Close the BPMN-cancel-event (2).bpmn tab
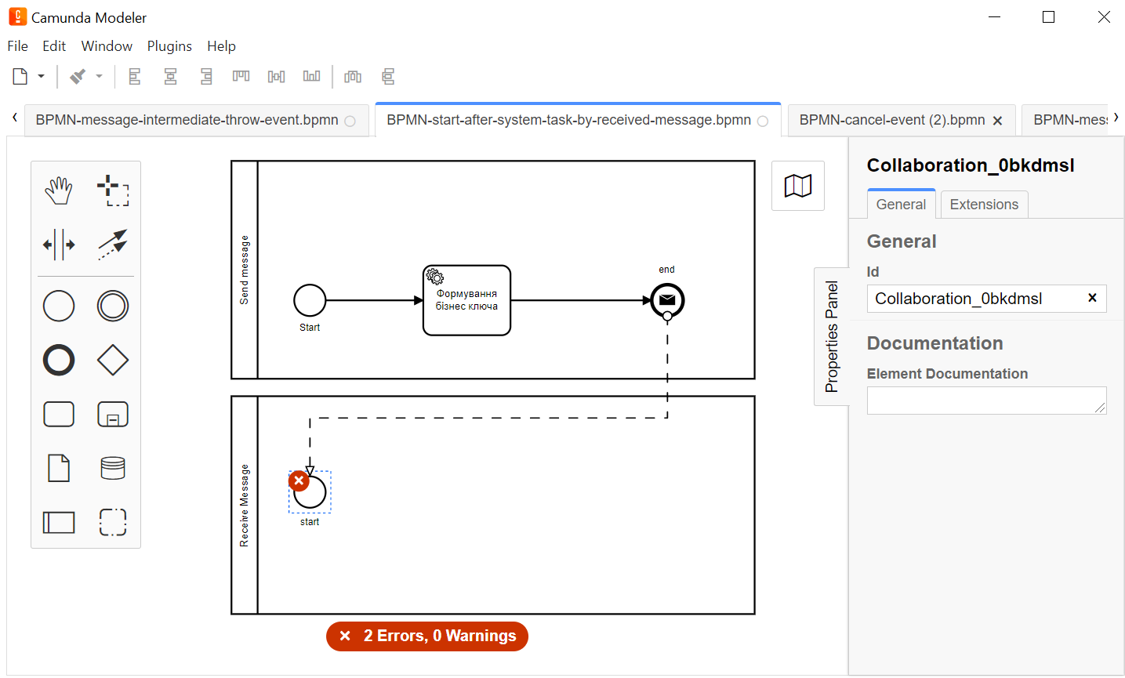The width and height of the screenshot is (1125, 678). click(x=997, y=121)
